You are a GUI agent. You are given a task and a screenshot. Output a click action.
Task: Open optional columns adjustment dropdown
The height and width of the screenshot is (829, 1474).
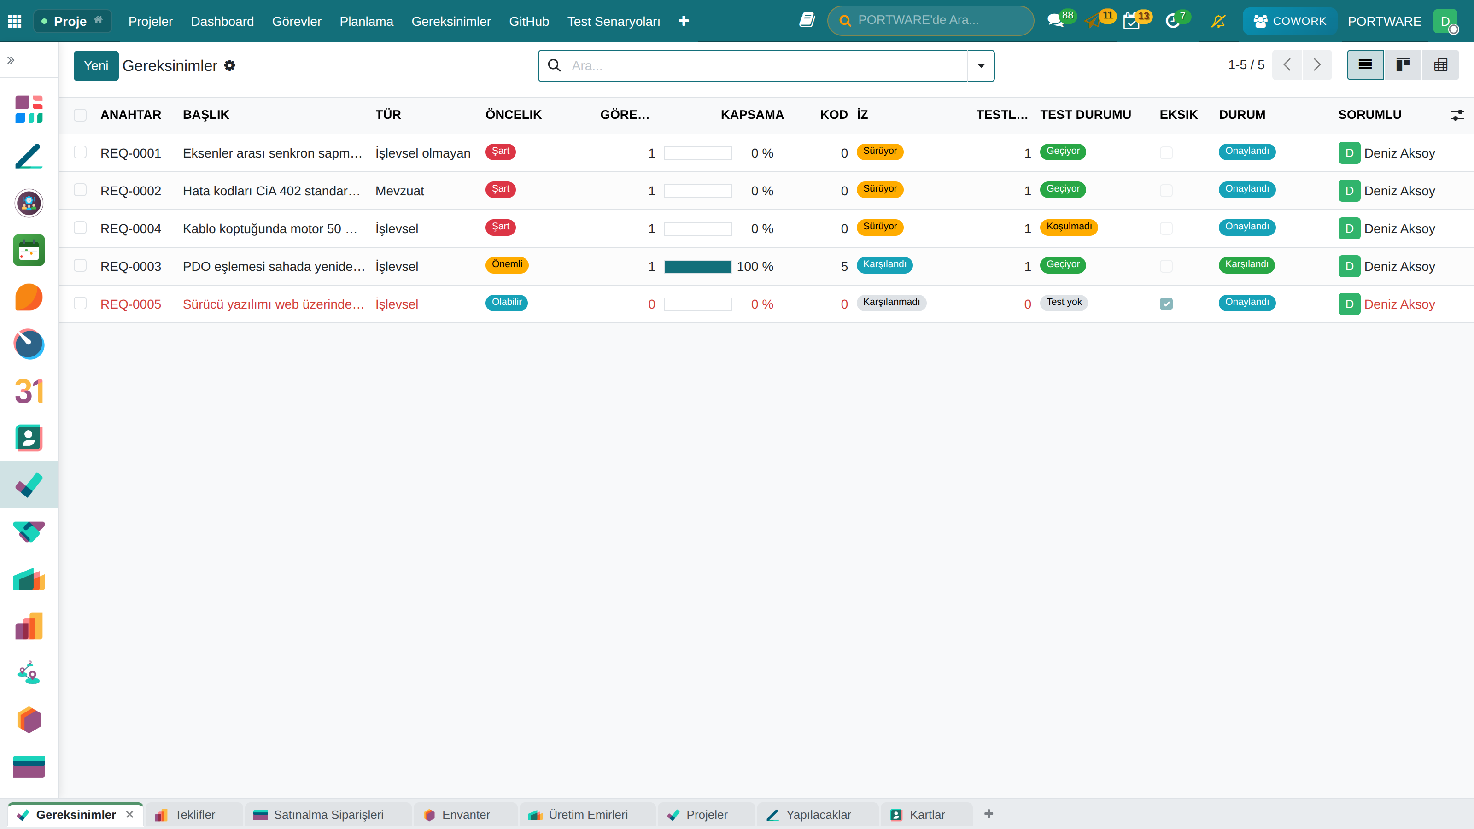[x=1457, y=115]
